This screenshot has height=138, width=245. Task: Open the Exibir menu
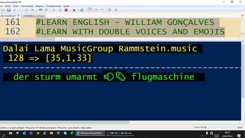[16, 6]
